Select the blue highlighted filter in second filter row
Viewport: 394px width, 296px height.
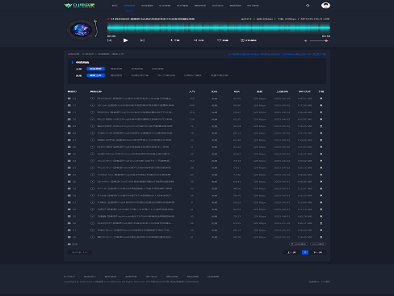pos(95,75)
